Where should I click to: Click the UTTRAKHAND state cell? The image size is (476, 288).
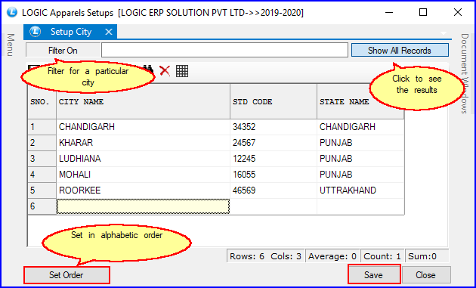tap(360, 190)
